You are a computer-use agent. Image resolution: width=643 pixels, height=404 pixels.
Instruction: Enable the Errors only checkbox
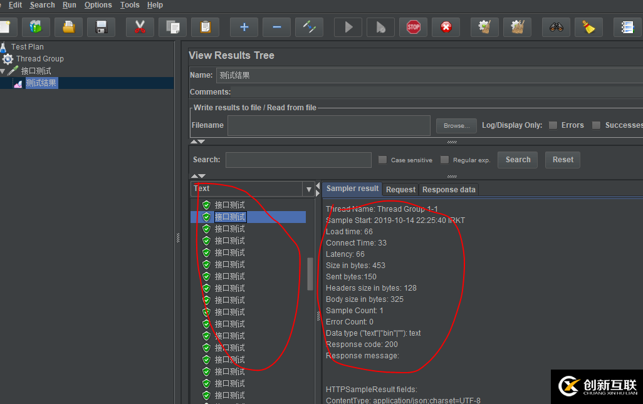(553, 125)
